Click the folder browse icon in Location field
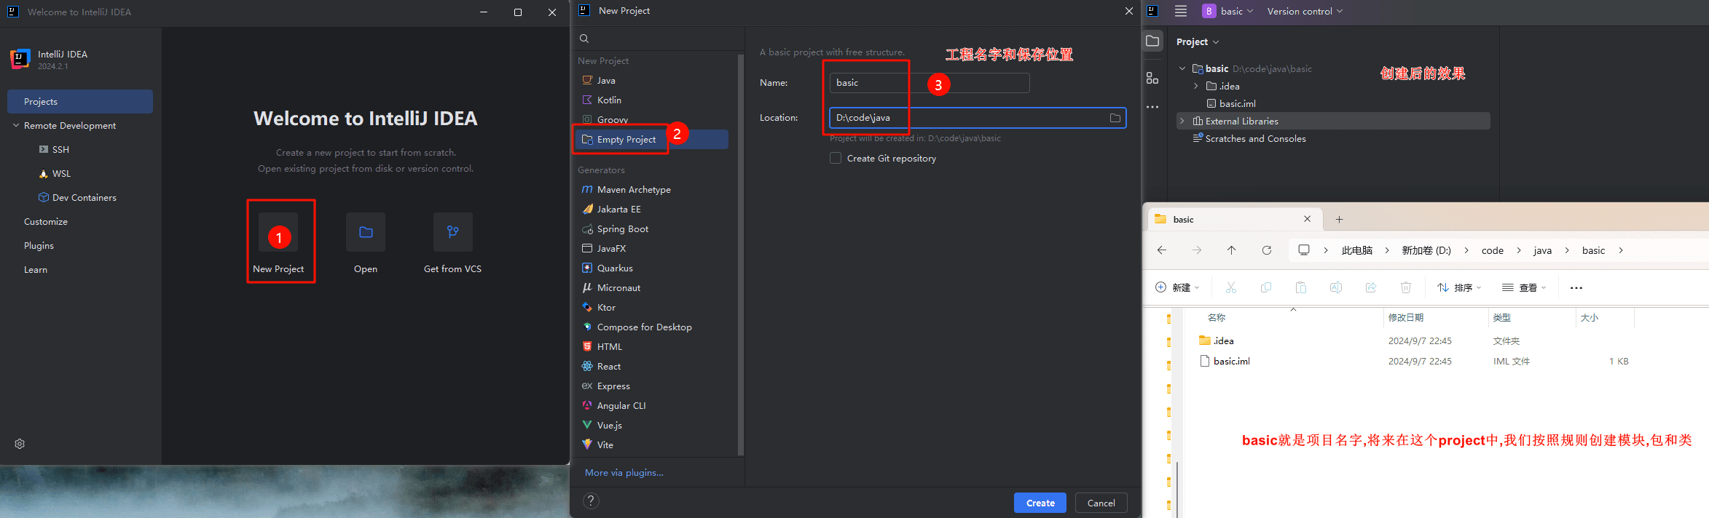The image size is (1709, 518). coord(1115,118)
